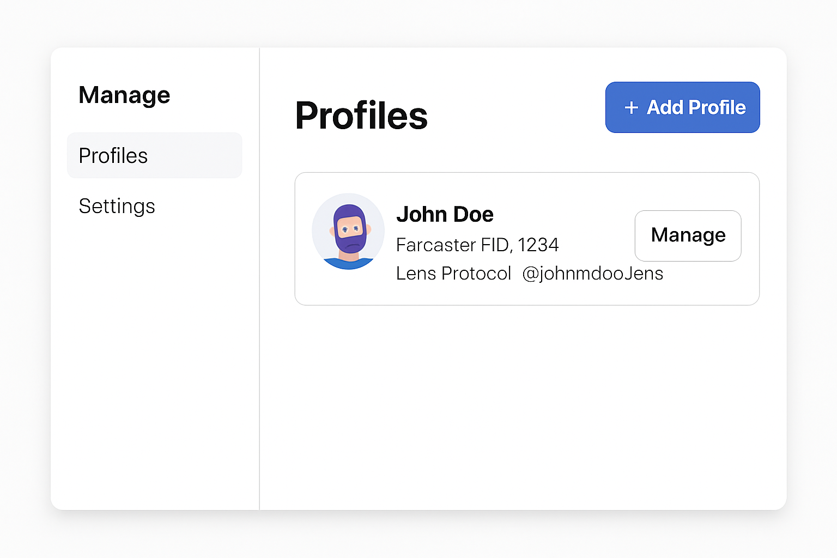Click the Lens Protocol label

[453, 273]
